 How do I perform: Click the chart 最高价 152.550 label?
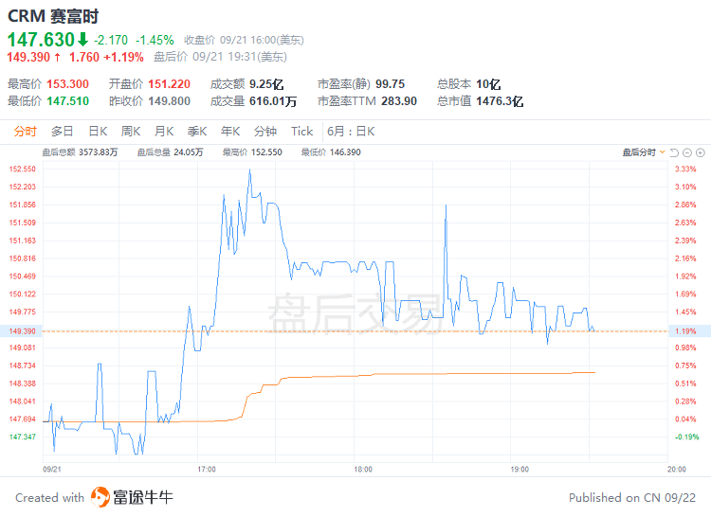[252, 152]
